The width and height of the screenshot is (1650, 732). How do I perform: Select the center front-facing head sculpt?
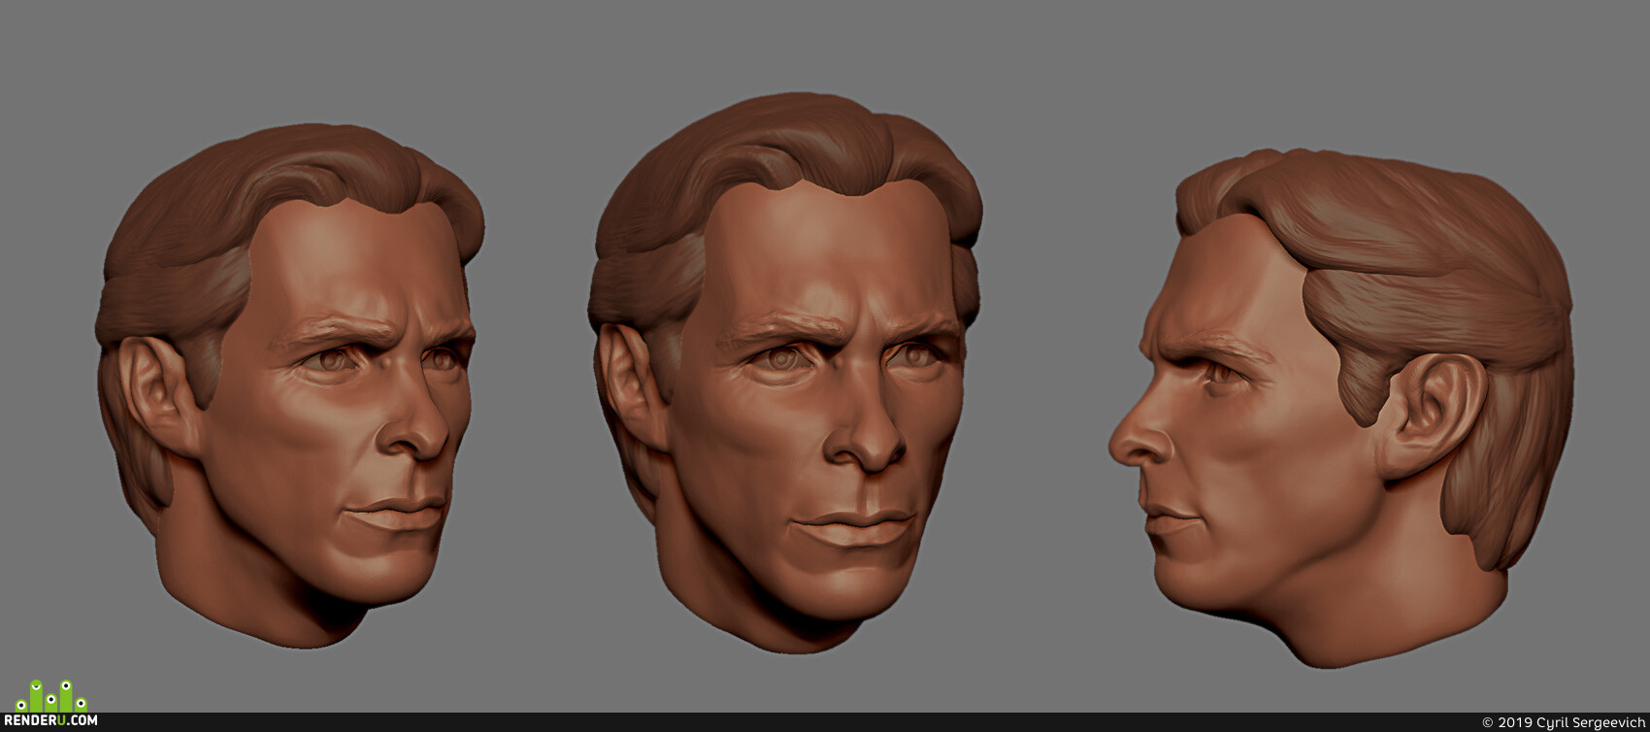(784, 374)
